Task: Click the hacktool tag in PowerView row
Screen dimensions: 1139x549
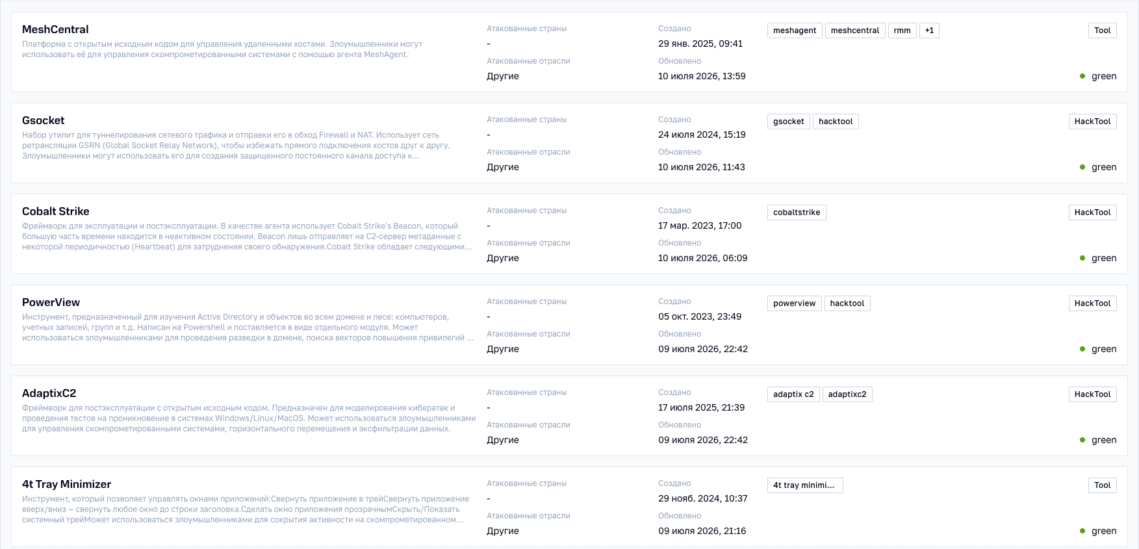Action: pyautogui.click(x=847, y=303)
